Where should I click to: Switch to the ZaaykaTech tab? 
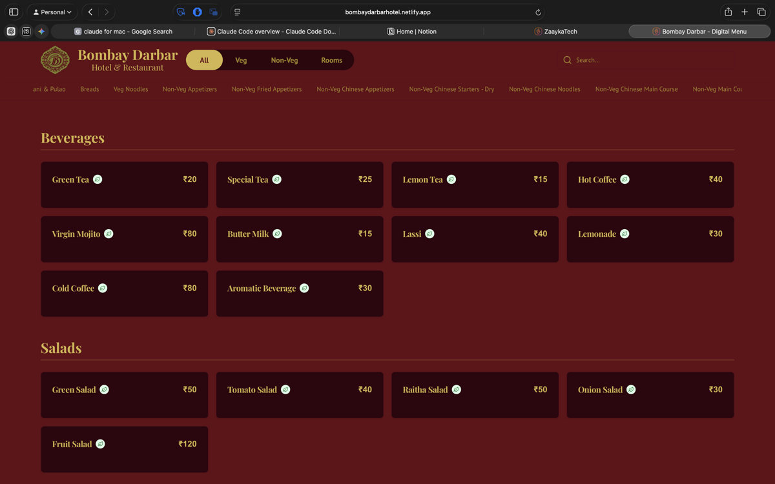click(x=555, y=31)
